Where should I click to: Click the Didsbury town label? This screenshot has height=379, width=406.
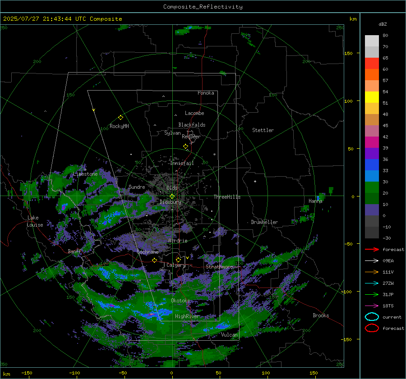[170, 202]
